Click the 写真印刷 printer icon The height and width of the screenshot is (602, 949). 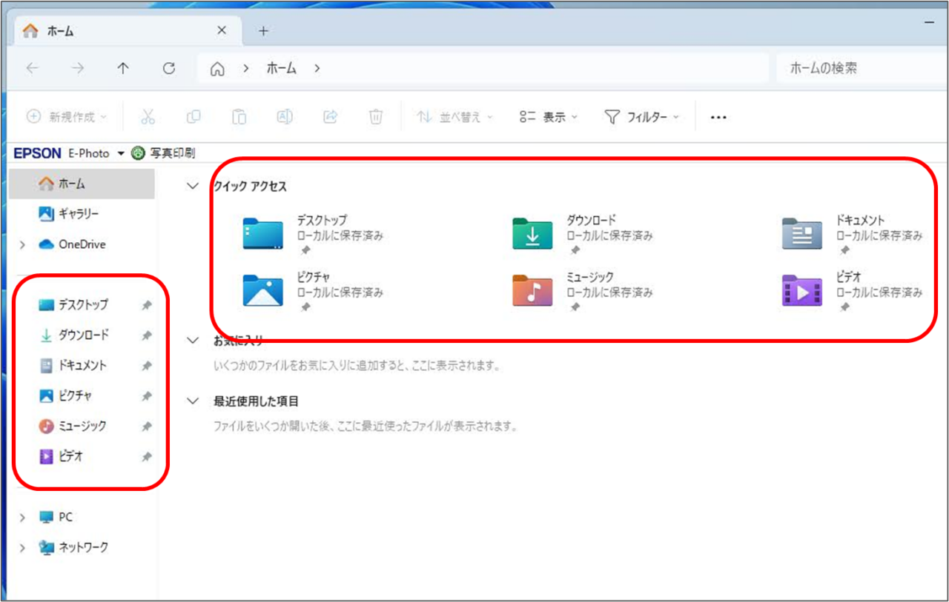tap(138, 153)
